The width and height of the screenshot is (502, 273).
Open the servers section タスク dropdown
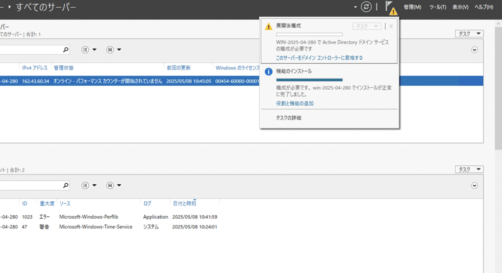469,34
